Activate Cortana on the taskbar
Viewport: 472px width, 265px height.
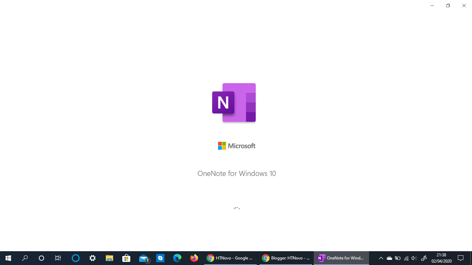tap(75, 258)
